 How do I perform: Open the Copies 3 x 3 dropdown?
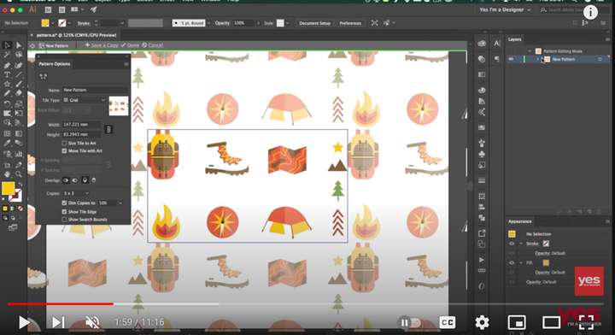[76, 193]
